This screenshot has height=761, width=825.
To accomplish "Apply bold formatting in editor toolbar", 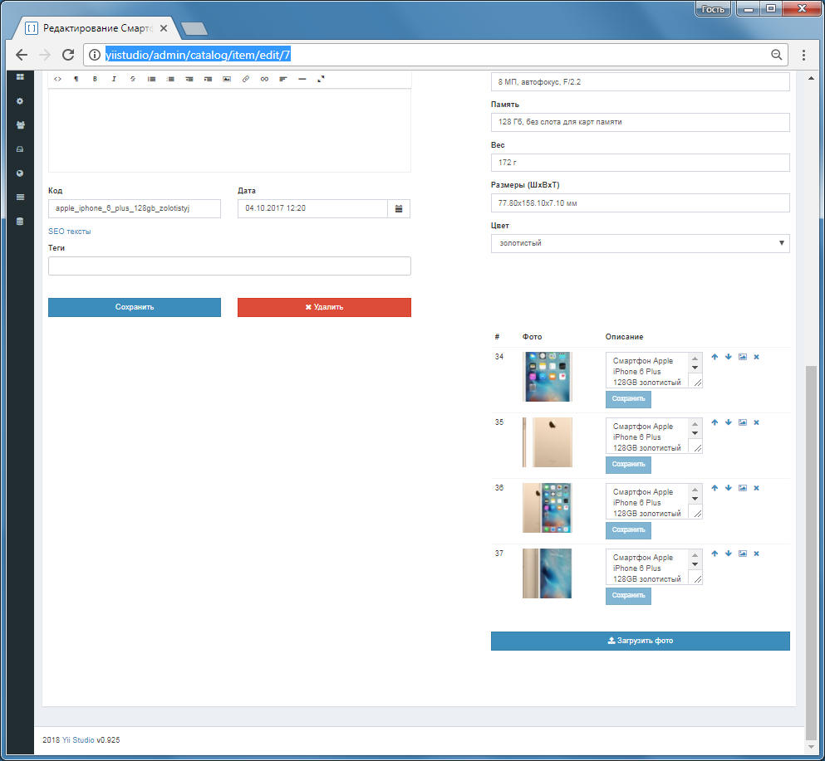I will (95, 80).
